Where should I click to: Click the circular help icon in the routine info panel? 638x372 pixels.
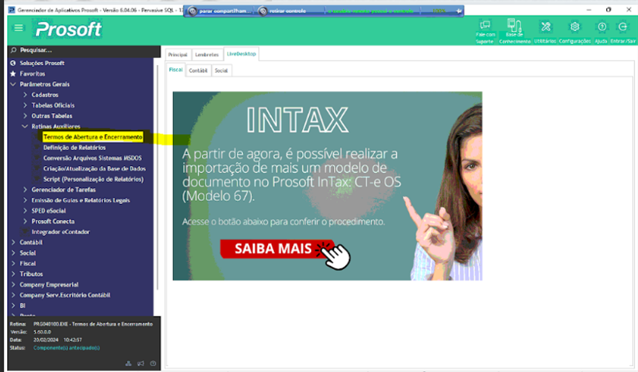coord(153,364)
